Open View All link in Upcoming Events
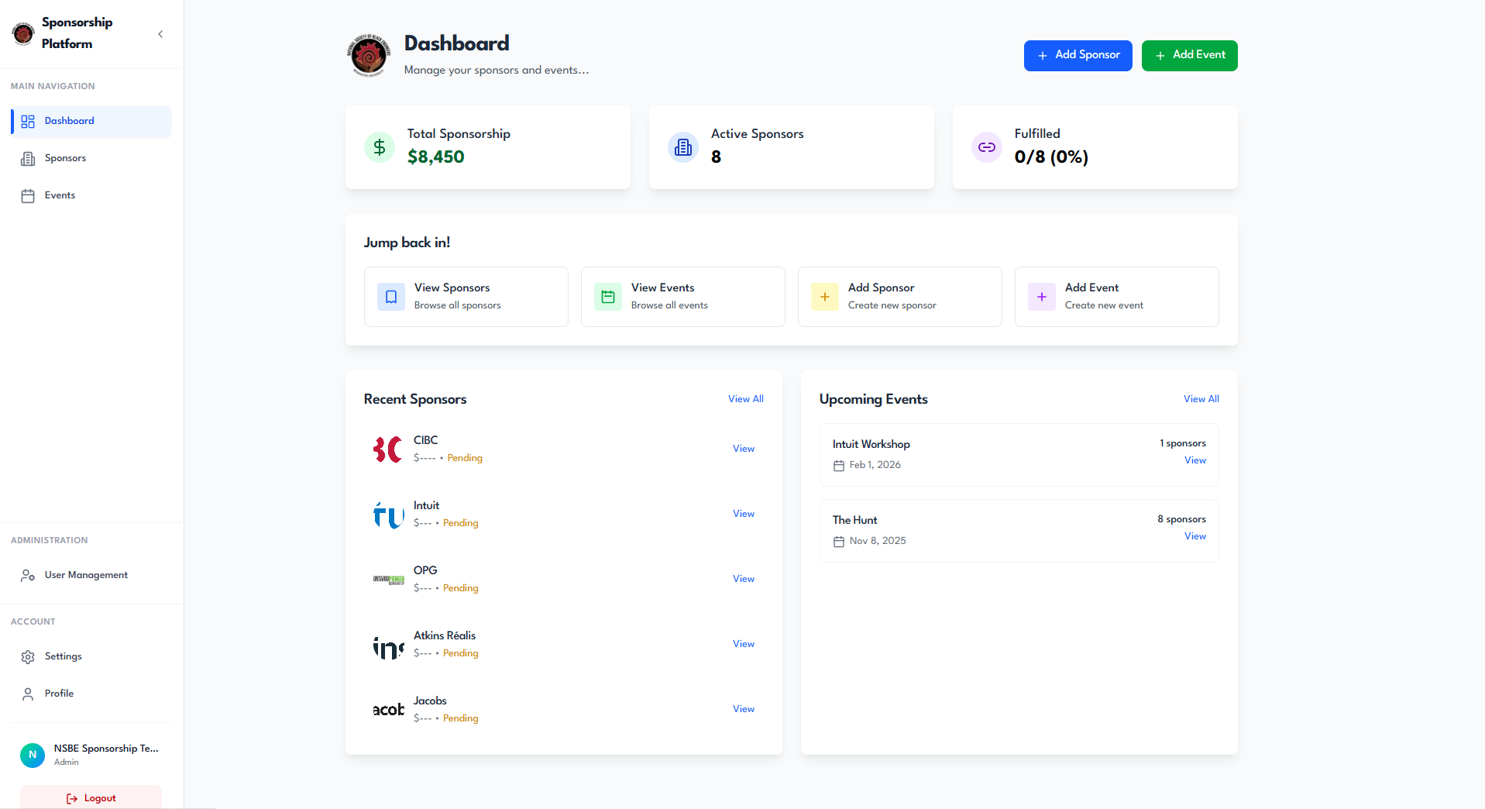The width and height of the screenshot is (1485, 809). point(1201,399)
